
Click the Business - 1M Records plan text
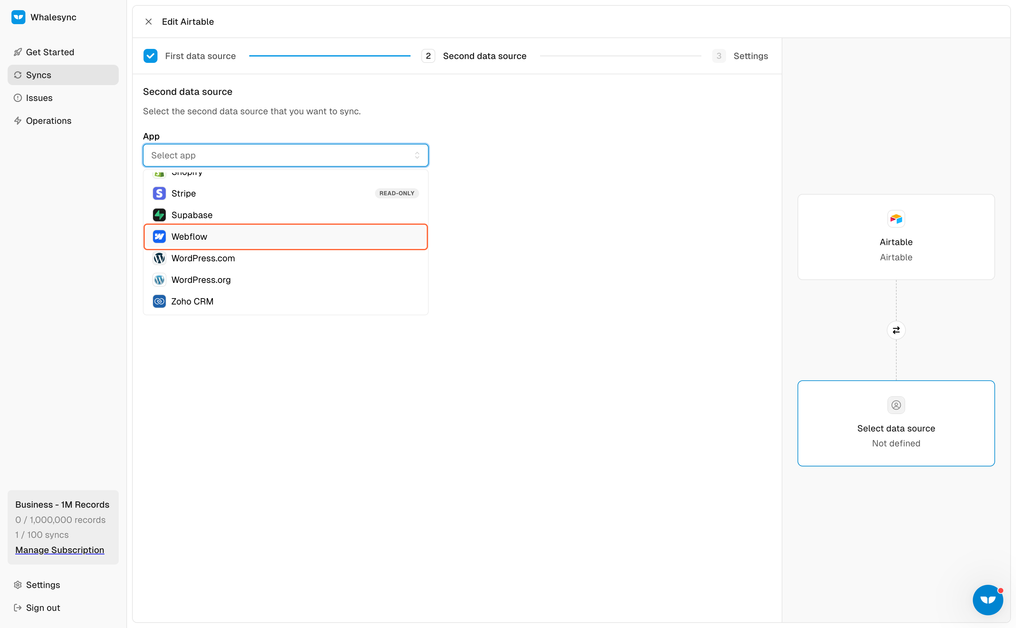point(62,504)
